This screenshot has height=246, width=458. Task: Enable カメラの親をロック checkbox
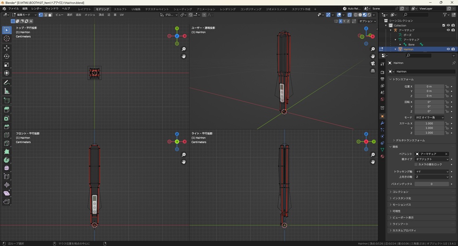(x=415, y=165)
